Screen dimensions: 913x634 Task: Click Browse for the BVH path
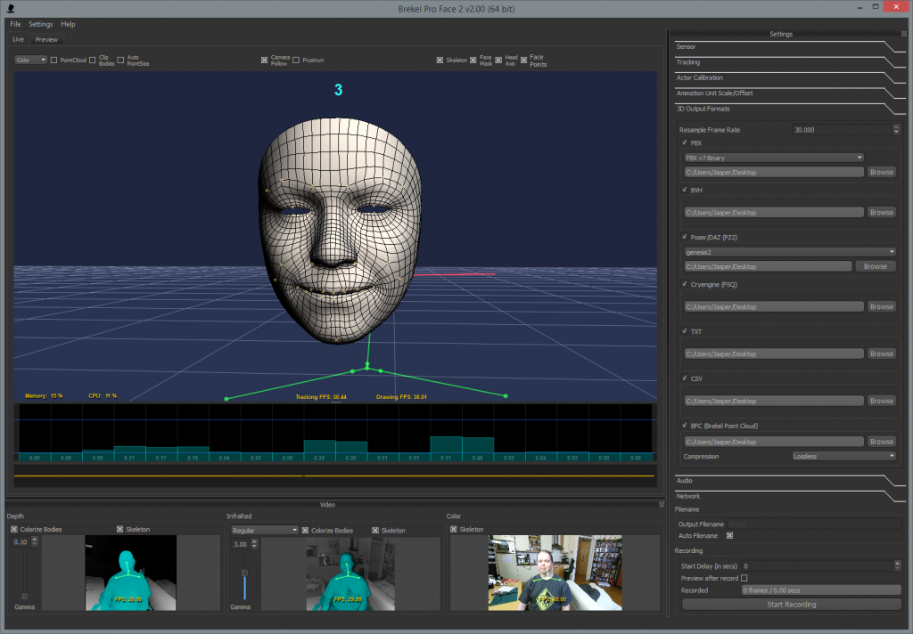[881, 212]
